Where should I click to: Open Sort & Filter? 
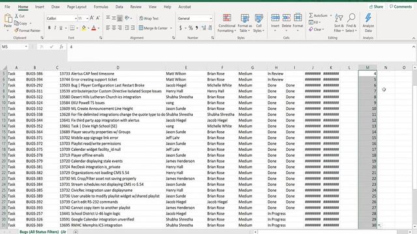(339, 23)
